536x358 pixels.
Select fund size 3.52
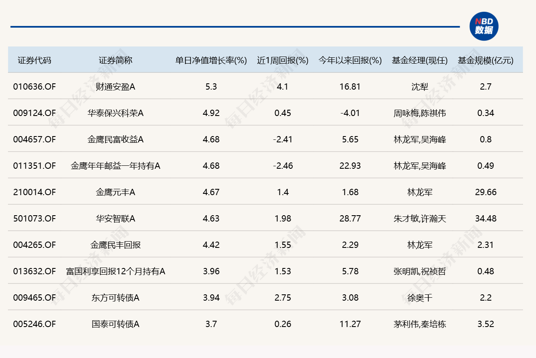click(486, 324)
